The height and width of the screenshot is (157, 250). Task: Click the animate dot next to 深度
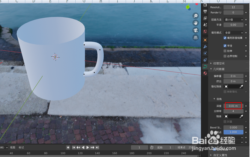tap(246, 106)
